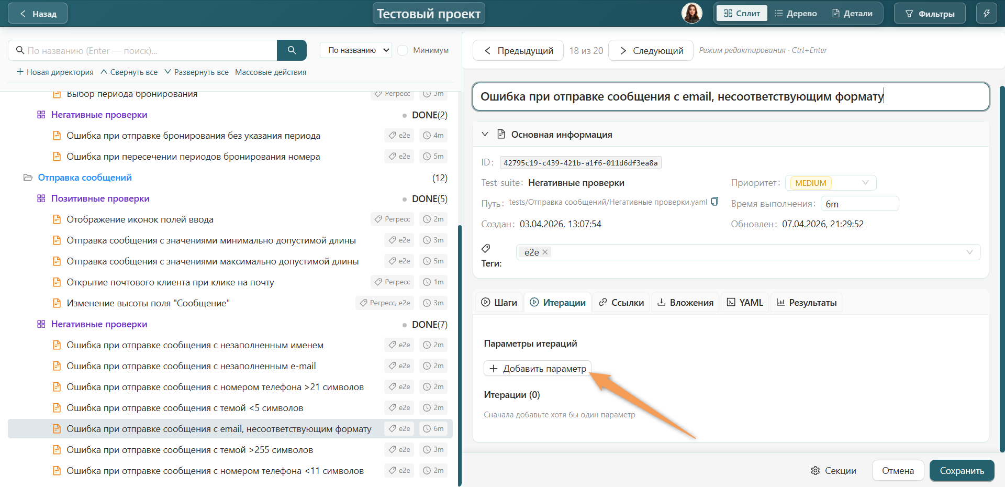Click the test case ID value
The image size is (1005, 487).
(580, 163)
